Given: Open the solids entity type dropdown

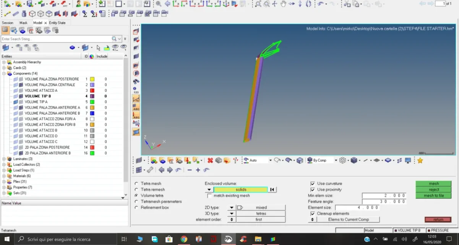Looking at the screenshot, I should point(209,189).
